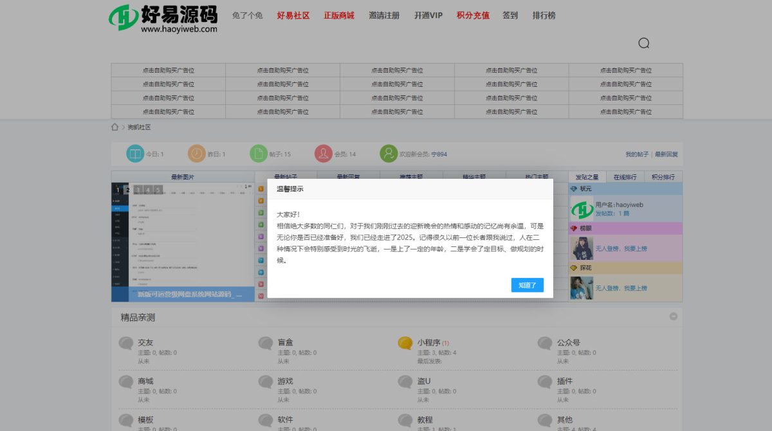Click the 小程序 orange bubble icon
The width and height of the screenshot is (772, 431).
[x=405, y=344]
